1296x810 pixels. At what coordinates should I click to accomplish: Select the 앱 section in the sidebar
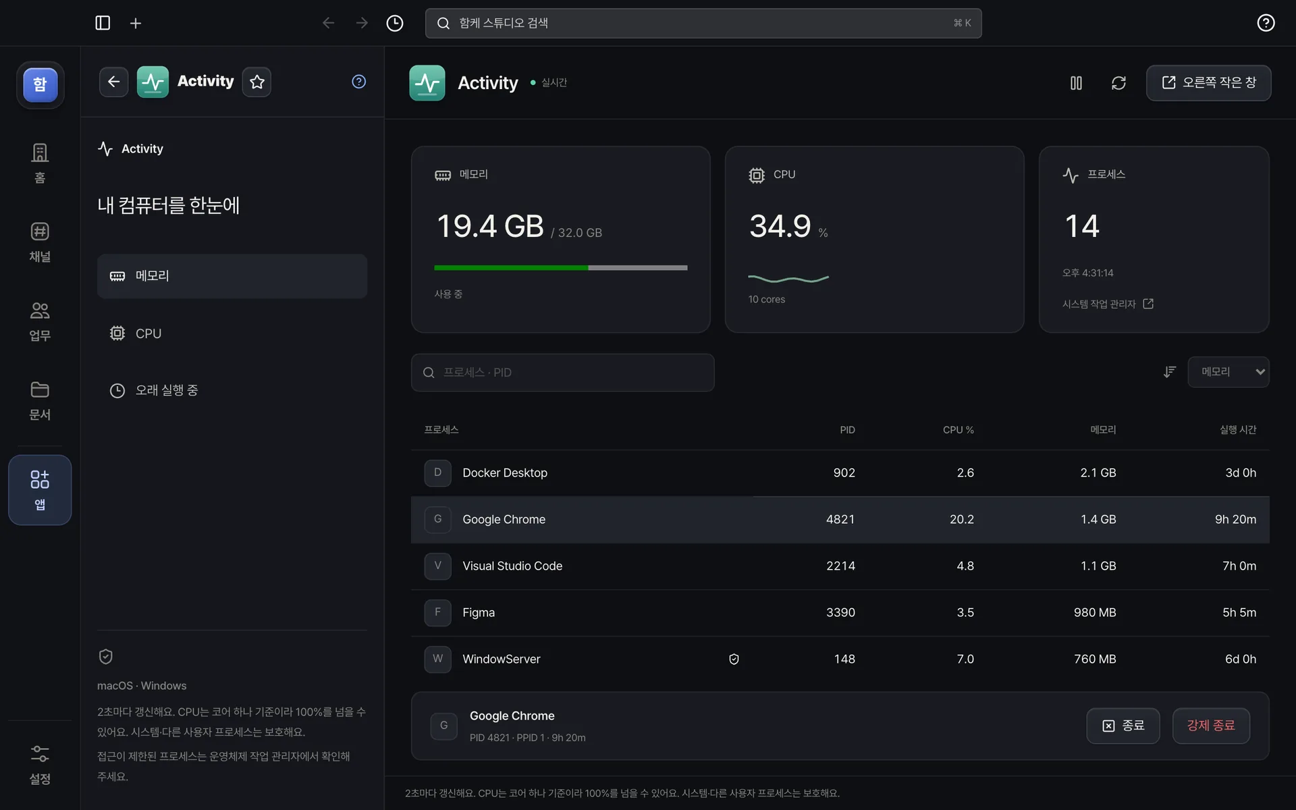coord(40,490)
